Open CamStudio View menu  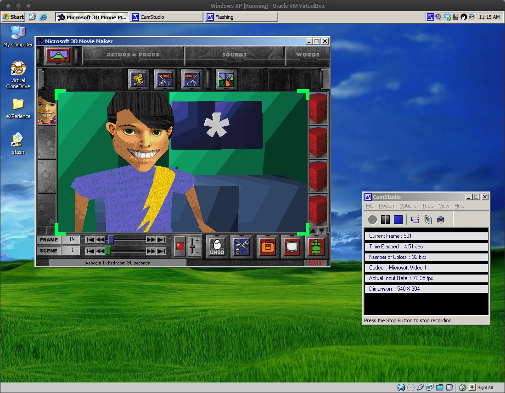(444, 206)
